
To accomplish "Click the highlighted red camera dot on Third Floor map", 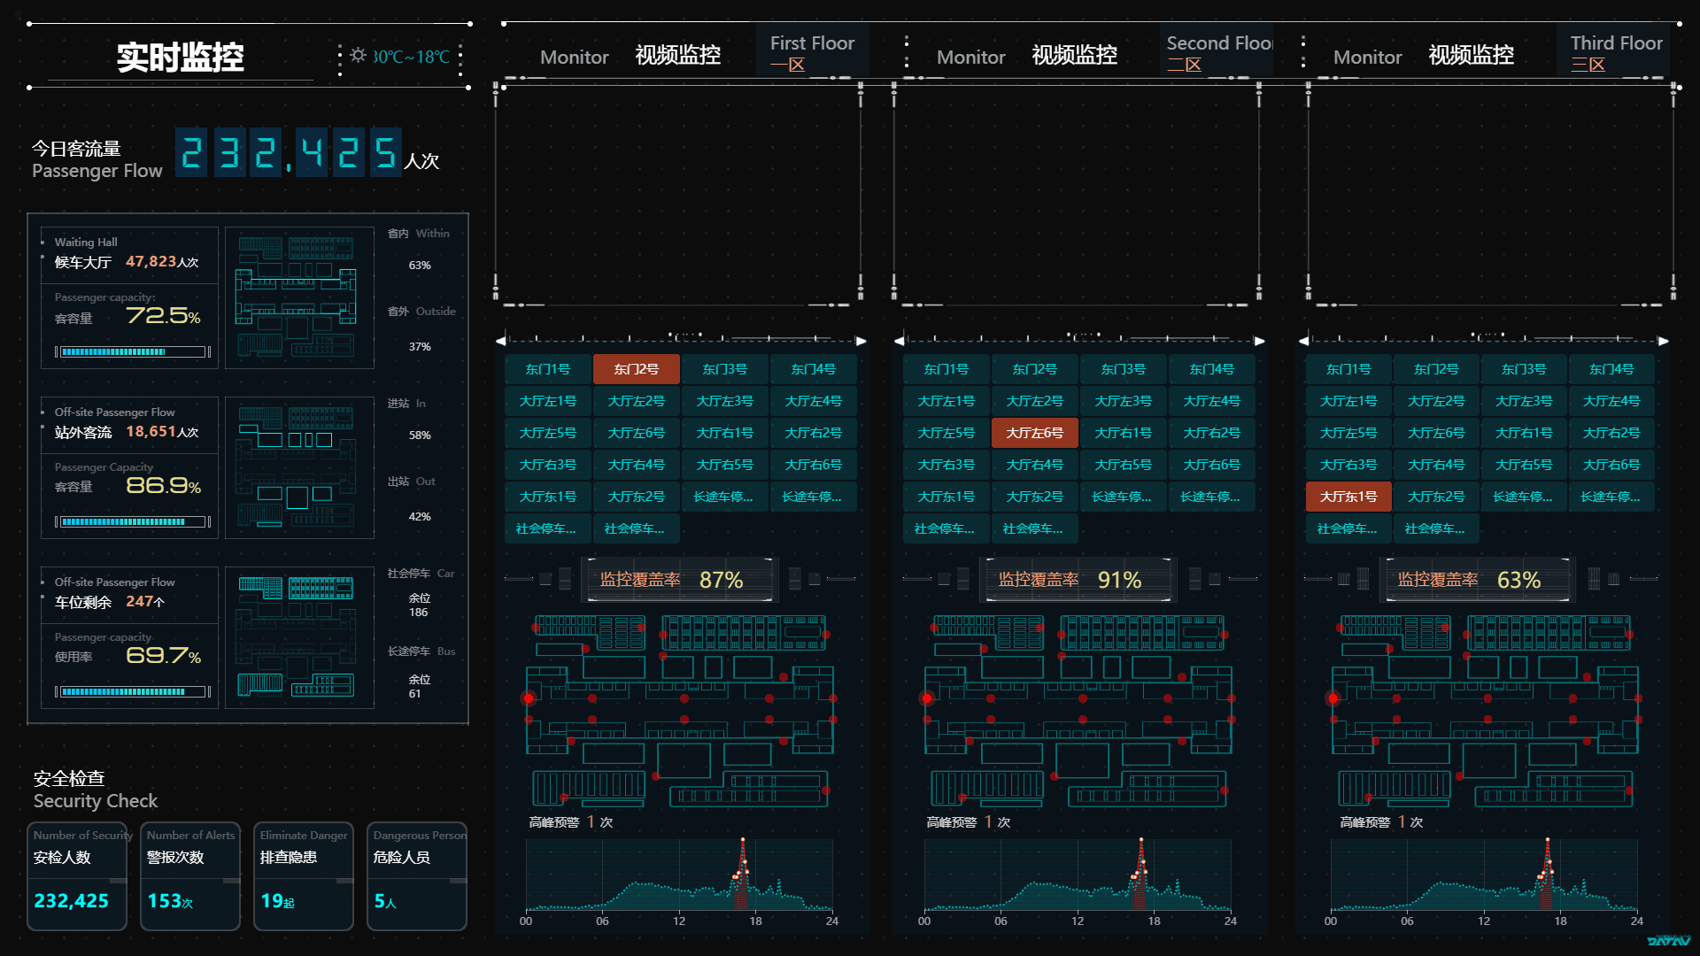I will pyautogui.click(x=1333, y=698).
